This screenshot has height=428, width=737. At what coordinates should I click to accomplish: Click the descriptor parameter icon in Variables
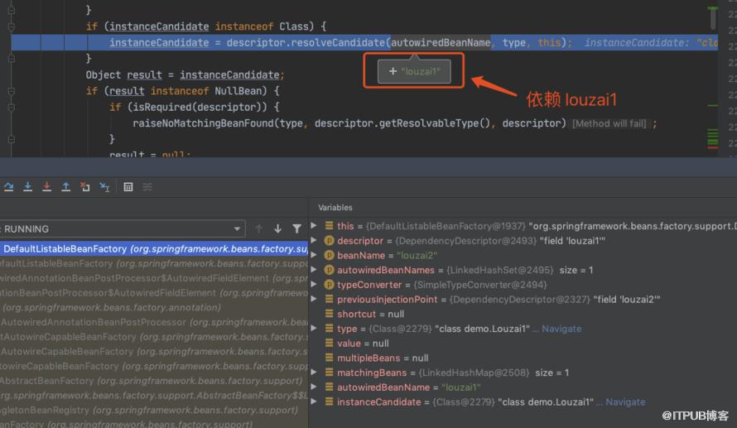tap(329, 241)
